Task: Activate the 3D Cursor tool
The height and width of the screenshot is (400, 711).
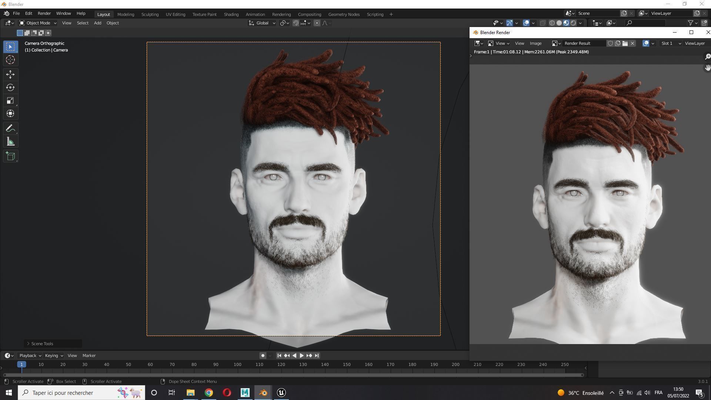Action: tap(10, 60)
